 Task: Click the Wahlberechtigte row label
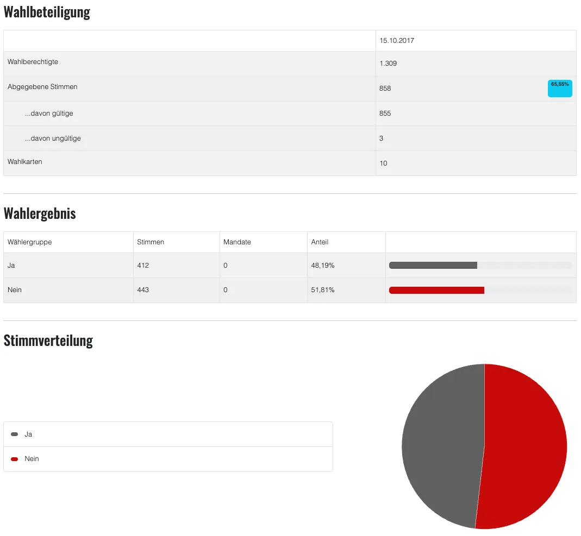point(33,62)
